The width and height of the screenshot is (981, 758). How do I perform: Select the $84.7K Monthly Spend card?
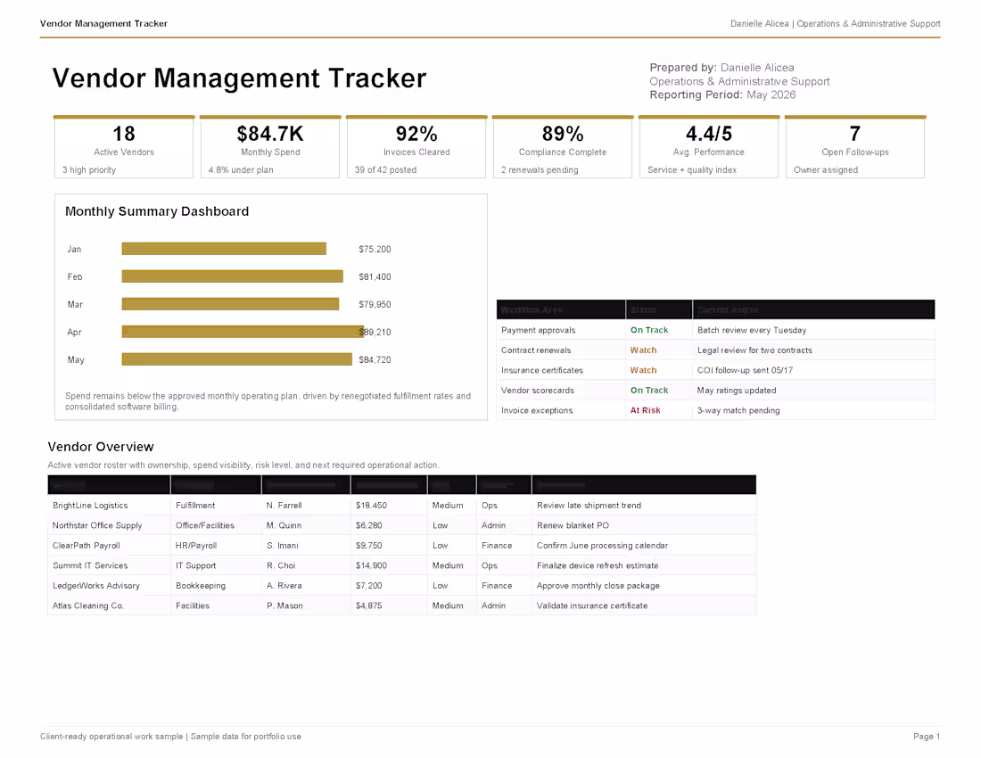click(270, 147)
